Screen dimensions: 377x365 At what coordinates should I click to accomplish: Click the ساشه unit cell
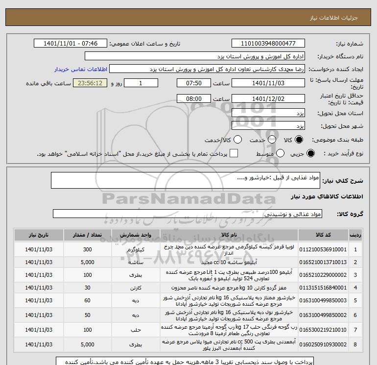pos(136,262)
